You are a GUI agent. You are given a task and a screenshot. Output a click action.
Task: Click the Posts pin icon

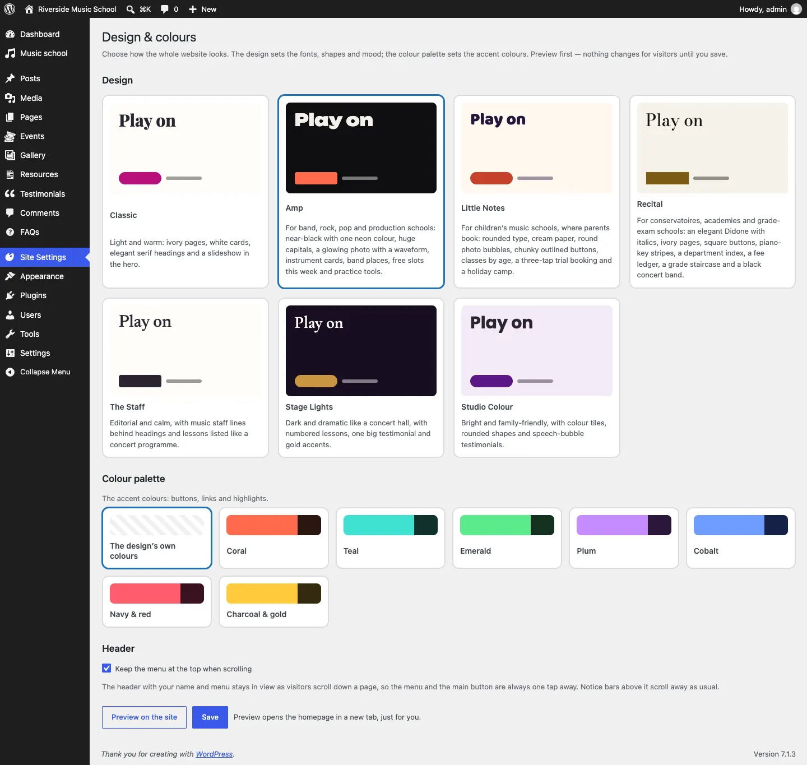coord(10,78)
